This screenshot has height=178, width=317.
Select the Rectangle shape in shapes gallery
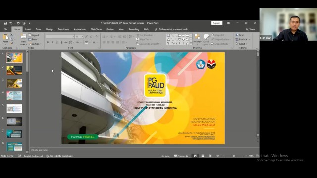point(179,35)
